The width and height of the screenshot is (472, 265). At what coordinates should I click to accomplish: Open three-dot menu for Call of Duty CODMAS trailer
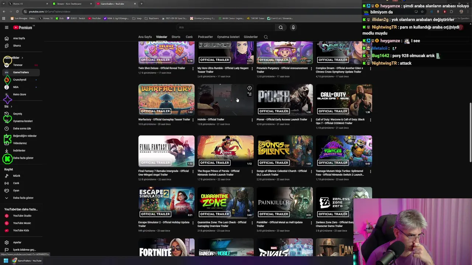[370, 120]
